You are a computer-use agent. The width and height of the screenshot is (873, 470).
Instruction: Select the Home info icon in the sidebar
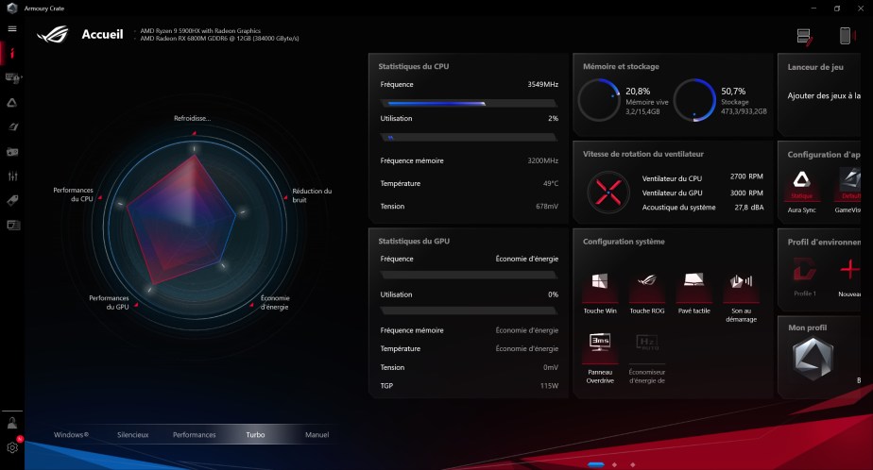(12, 54)
